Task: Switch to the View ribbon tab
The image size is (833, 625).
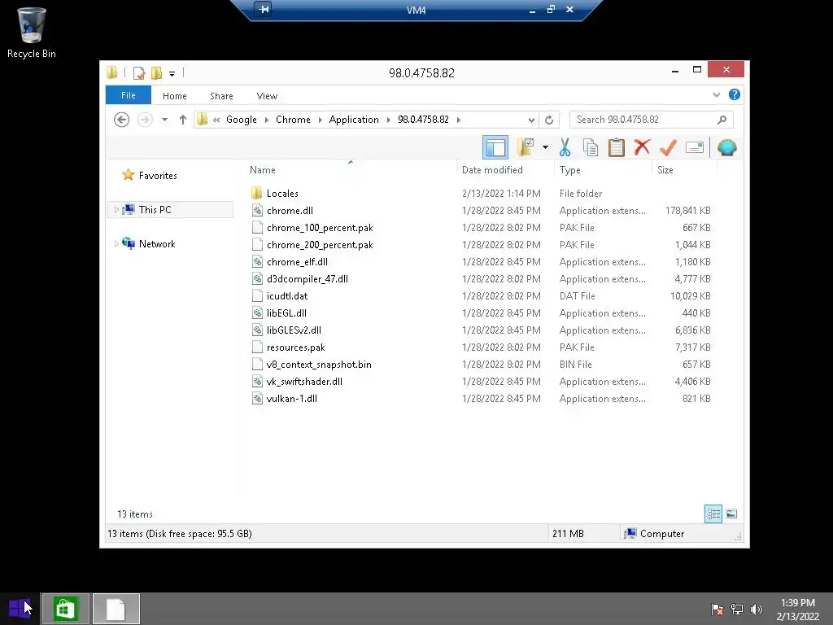Action: (x=267, y=96)
